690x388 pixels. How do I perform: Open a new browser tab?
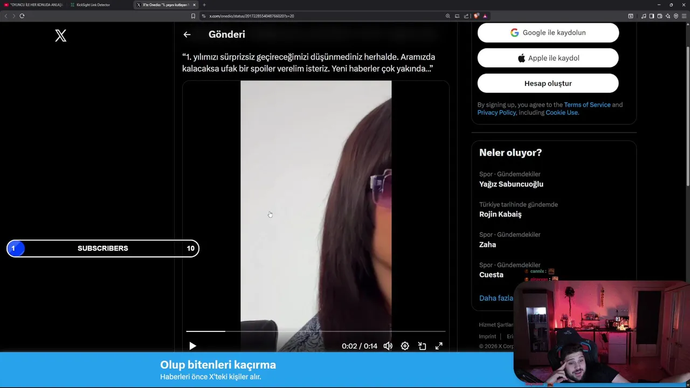coord(204,5)
